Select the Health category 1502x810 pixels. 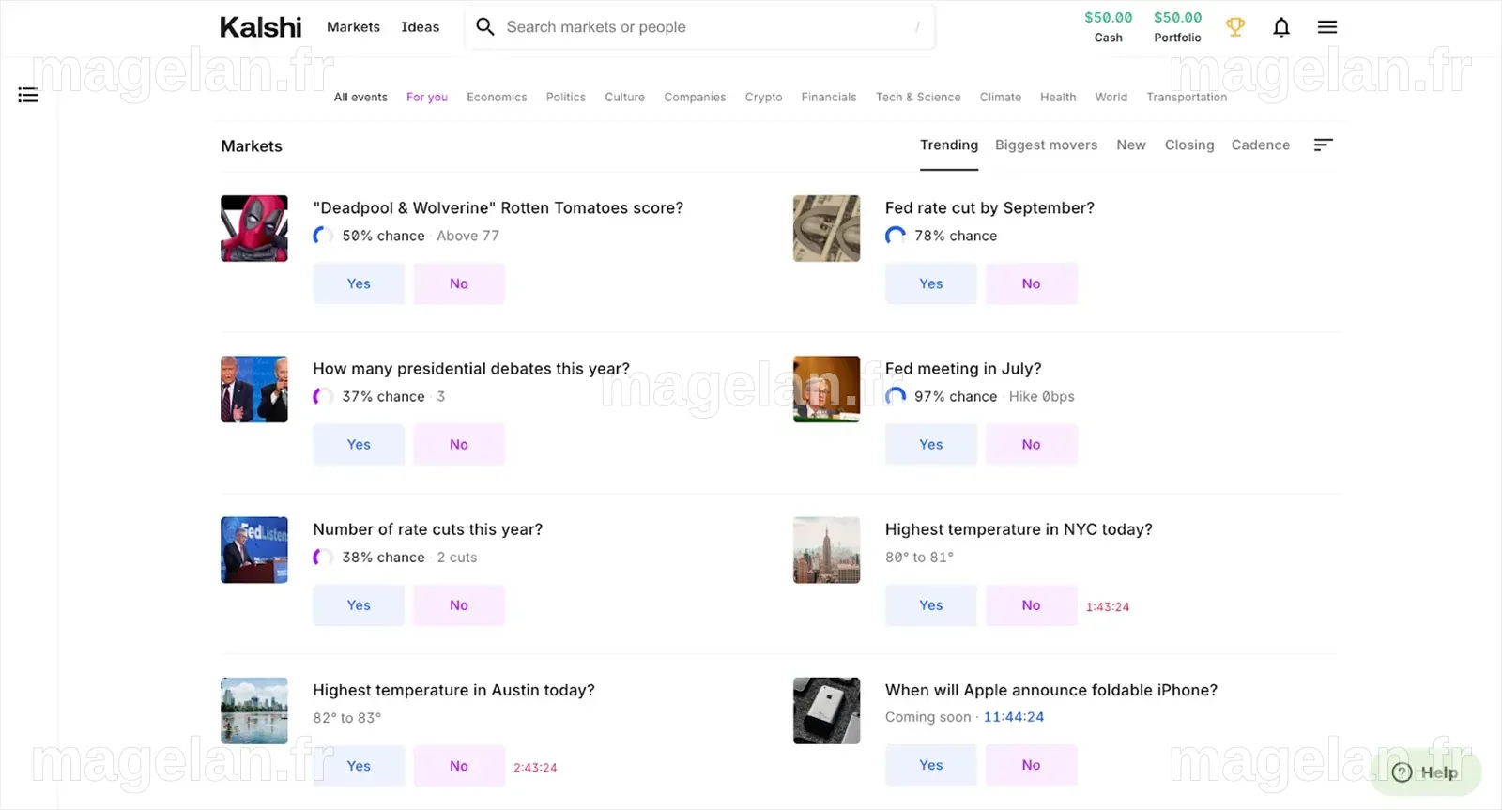(1058, 97)
